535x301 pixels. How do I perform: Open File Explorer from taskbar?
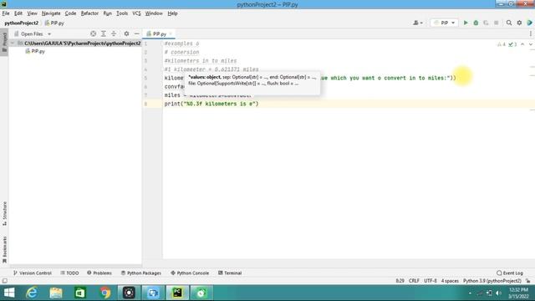click(56, 293)
